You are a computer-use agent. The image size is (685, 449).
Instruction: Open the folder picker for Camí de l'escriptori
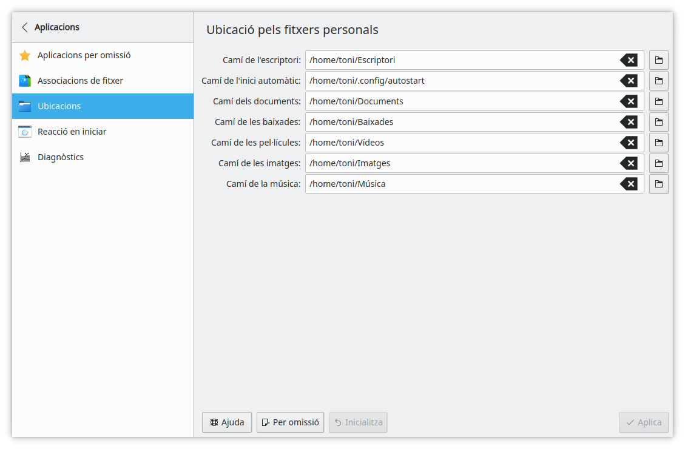point(658,60)
